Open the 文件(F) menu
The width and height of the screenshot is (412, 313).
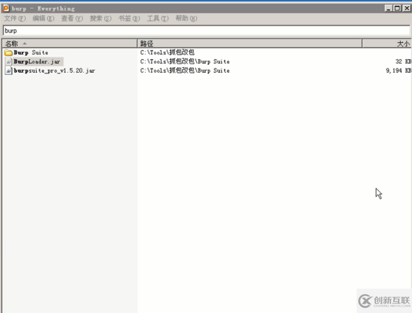coord(15,18)
